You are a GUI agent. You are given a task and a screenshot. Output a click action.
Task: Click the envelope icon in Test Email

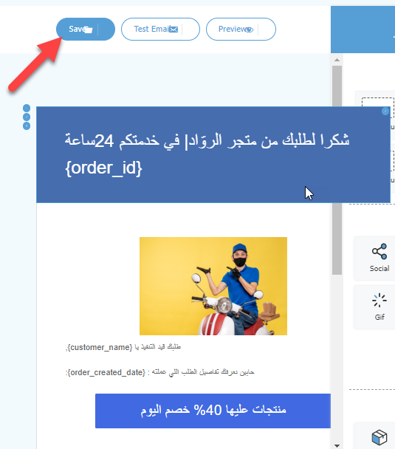(x=174, y=30)
